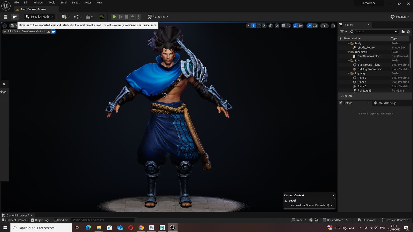The width and height of the screenshot is (413, 232).
Task: Open the viewport hamburger options menu
Action: coord(4,26)
